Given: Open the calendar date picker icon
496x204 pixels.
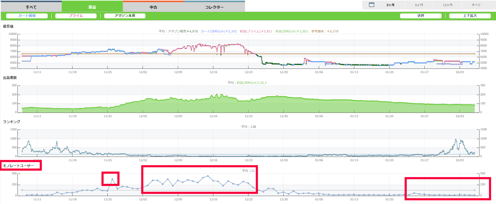Looking at the screenshot, I should click(371, 5).
